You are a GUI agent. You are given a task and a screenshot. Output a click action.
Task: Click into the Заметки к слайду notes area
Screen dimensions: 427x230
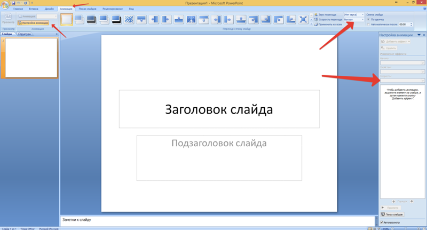[218, 221]
